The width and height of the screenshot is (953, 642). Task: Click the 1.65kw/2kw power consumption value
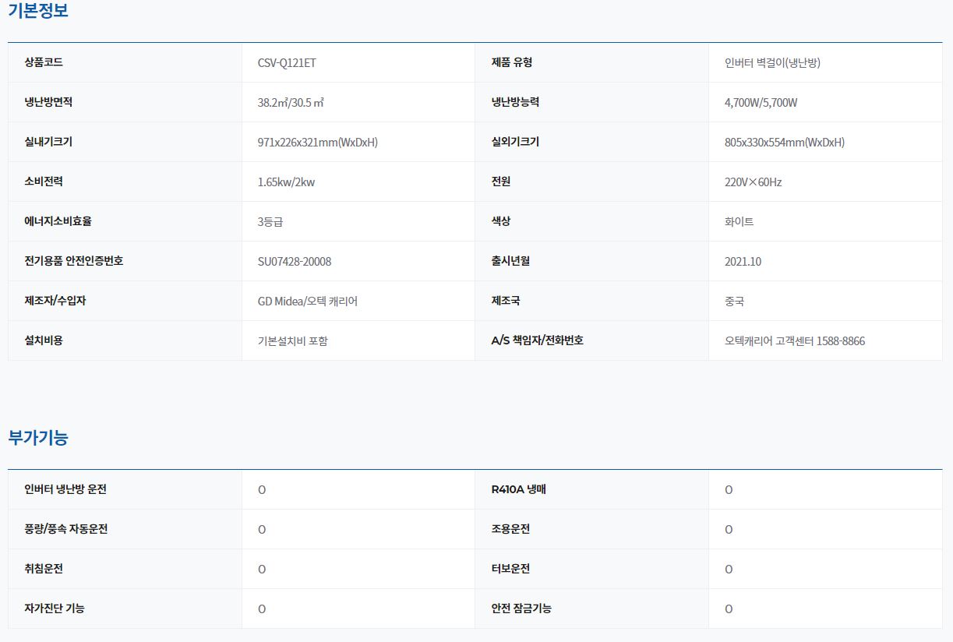(286, 182)
